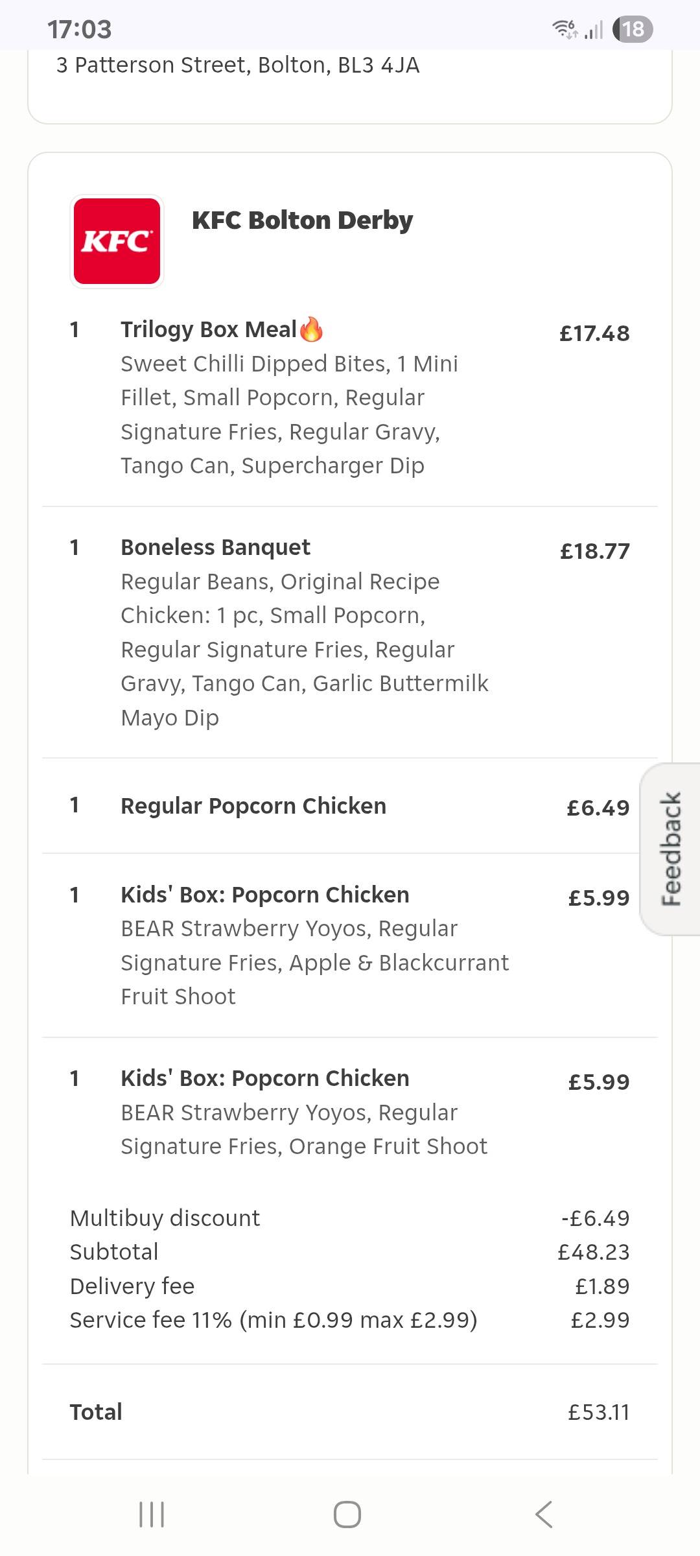700x1556 pixels.
Task: Tap the battery indicator in status bar
Action: (633, 29)
